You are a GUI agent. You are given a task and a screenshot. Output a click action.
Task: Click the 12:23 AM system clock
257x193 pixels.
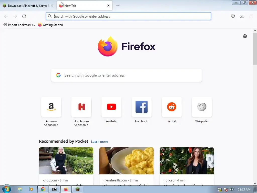tap(244, 189)
